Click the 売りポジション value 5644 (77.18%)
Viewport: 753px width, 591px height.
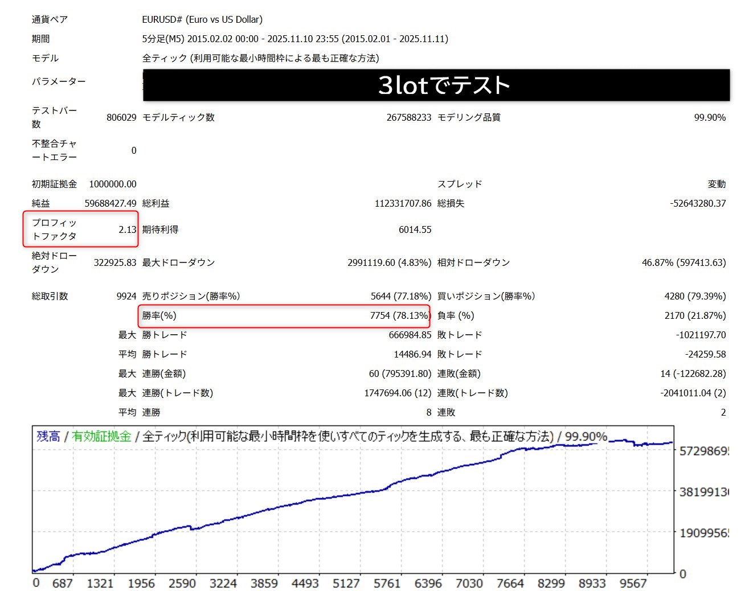tap(400, 296)
